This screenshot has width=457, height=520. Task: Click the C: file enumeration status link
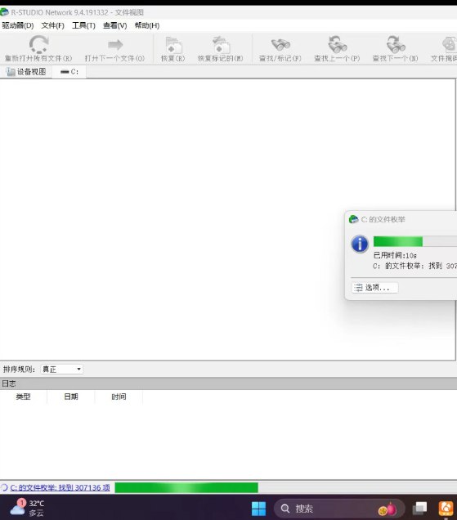(x=60, y=487)
